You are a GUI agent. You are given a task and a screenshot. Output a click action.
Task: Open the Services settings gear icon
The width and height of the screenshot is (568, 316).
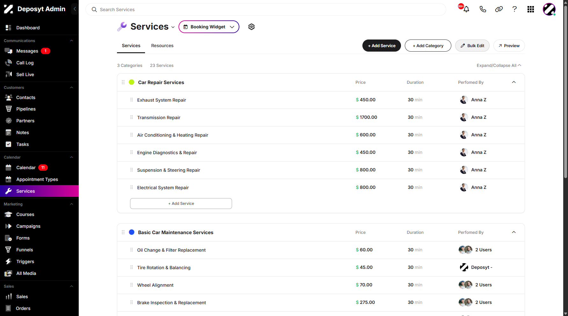point(251,27)
